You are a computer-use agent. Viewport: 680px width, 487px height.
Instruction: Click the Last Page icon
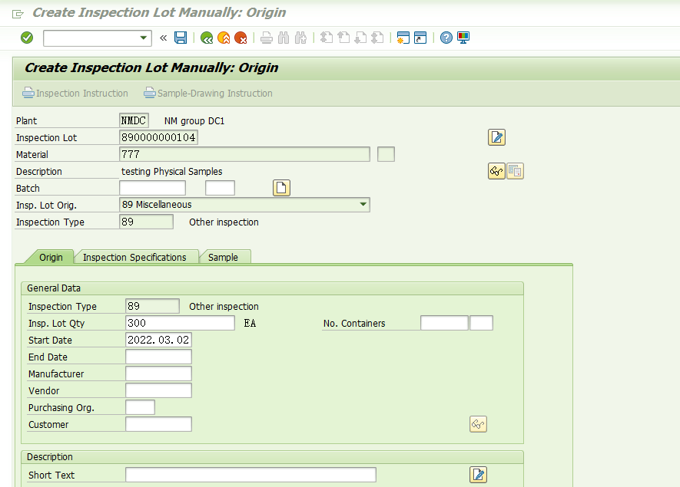point(378,38)
